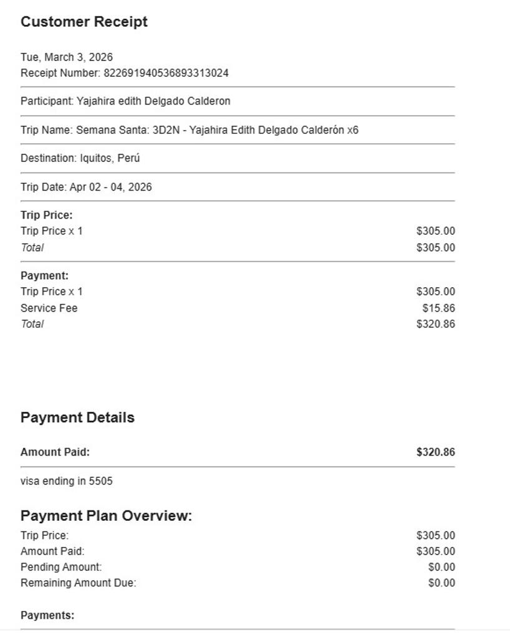Image resolution: width=510 pixels, height=638 pixels.
Task: Click the Payment Details heading
Action: coord(78,417)
